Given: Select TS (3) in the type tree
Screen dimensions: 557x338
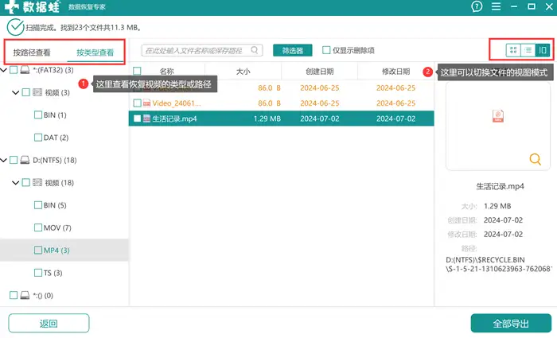Looking at the screenshot, I should 53,273.
